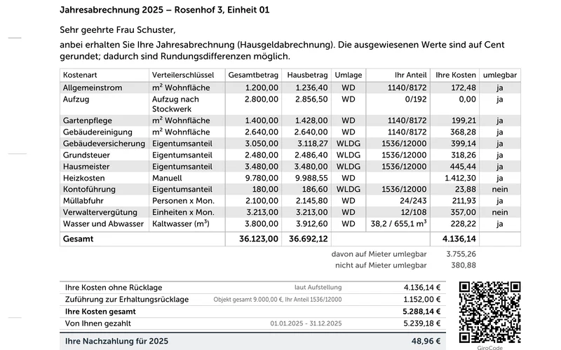Click 'Manuell' key in Heizkosten row
Screen dimensions: 561x350
pos(167,178)
